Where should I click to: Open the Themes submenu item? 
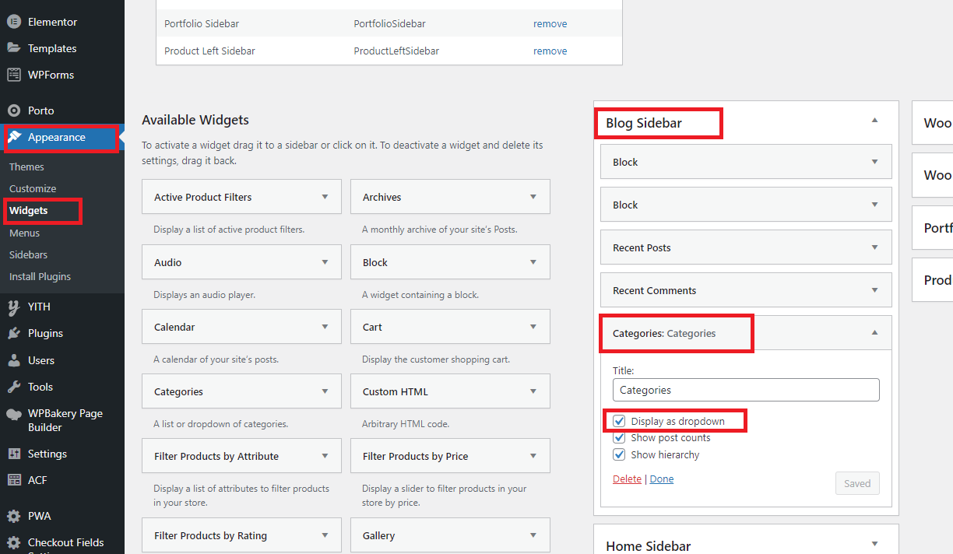[x=26, y=167]
